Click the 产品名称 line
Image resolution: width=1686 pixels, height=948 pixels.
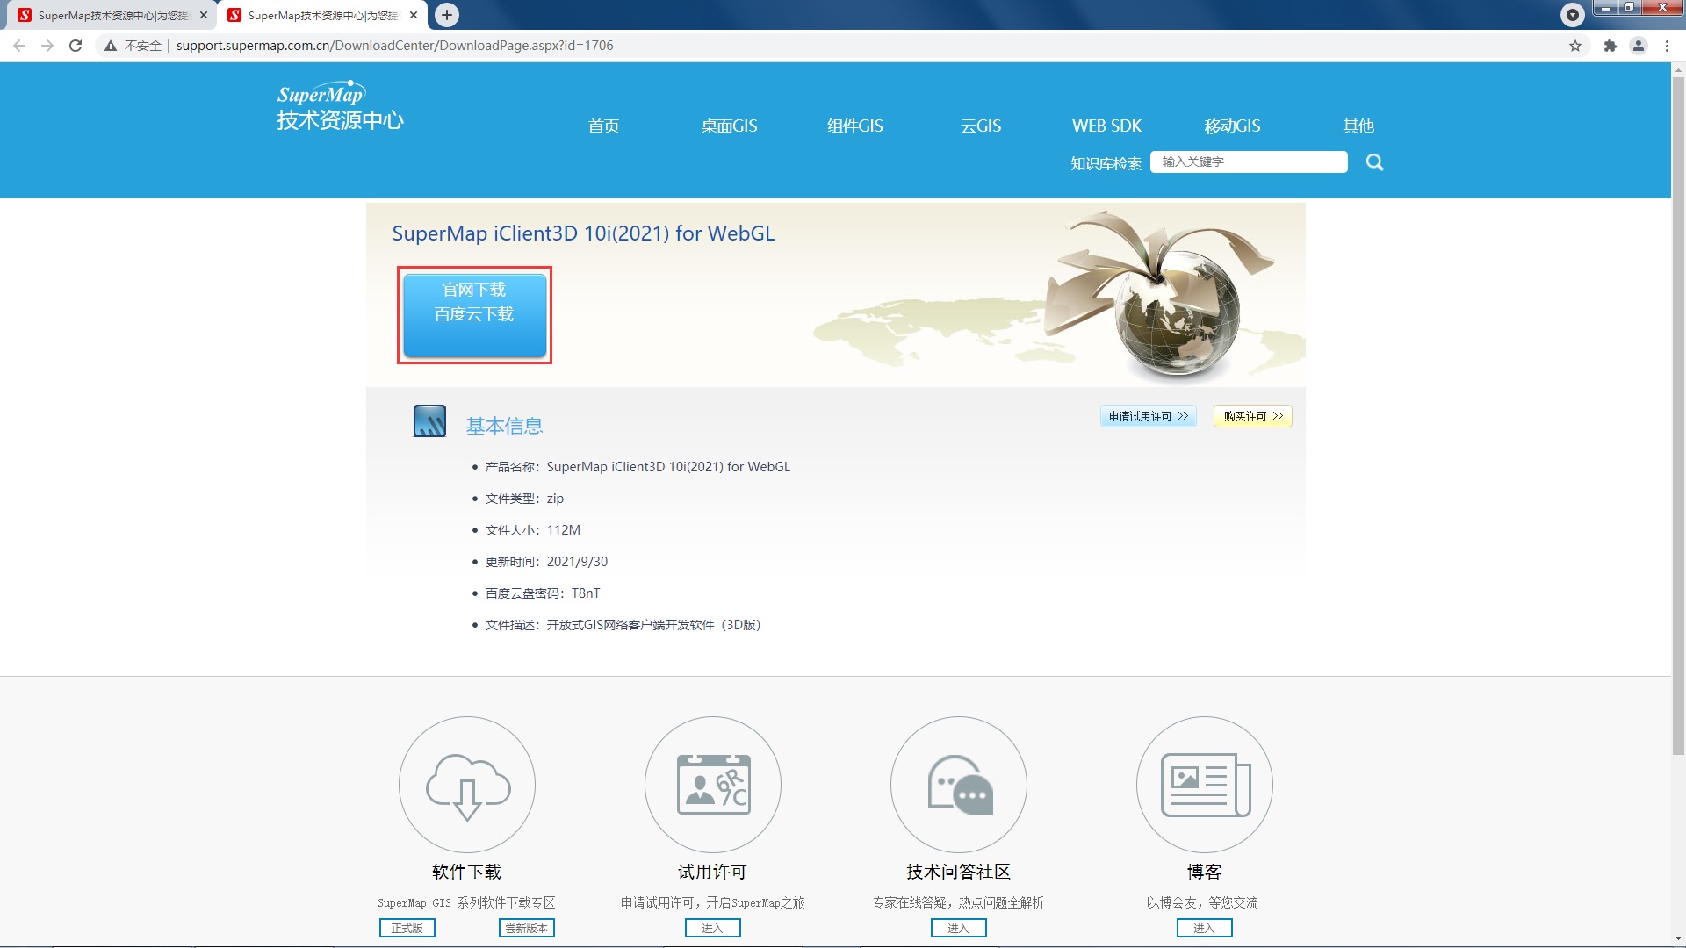(x=638, y=467)
